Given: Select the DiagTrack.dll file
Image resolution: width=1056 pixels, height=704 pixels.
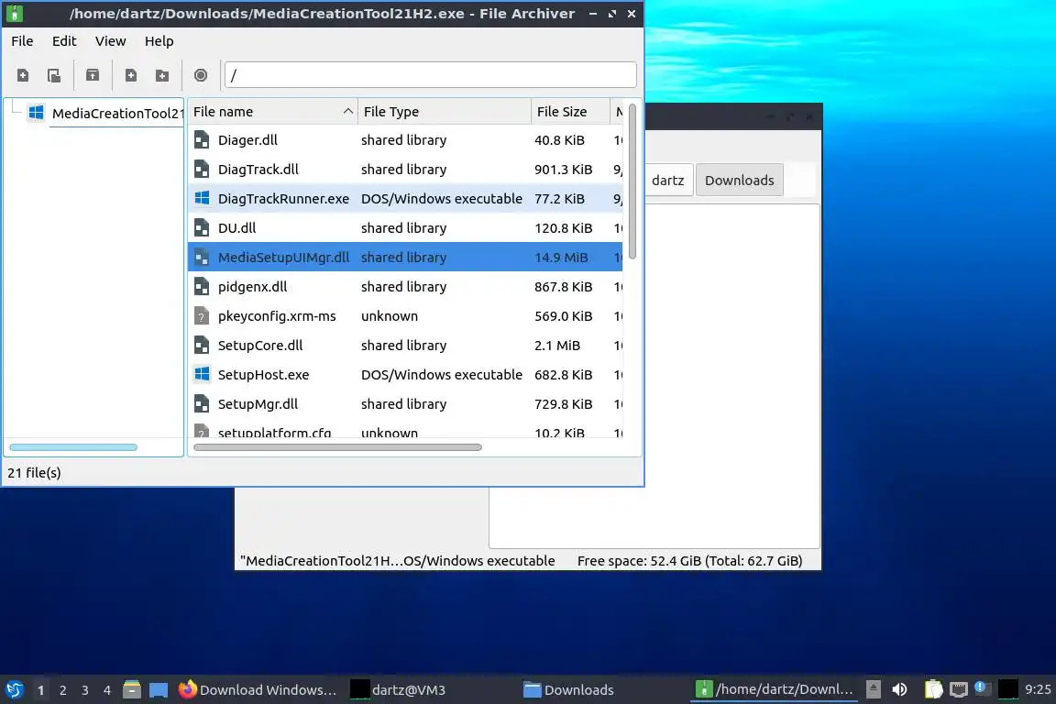Looking at the screenshot, I should coord(405,170).
